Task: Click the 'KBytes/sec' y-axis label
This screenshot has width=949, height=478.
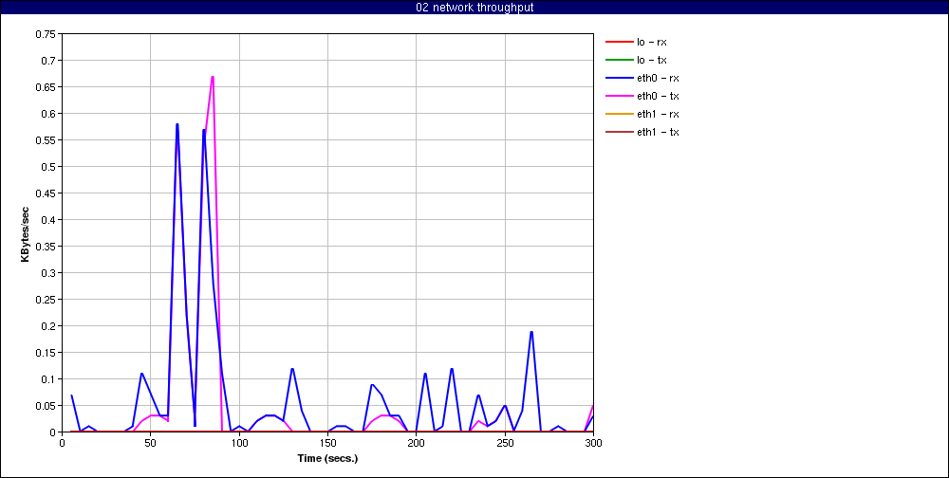Action: pyautogui.click(x=26, y=233)
